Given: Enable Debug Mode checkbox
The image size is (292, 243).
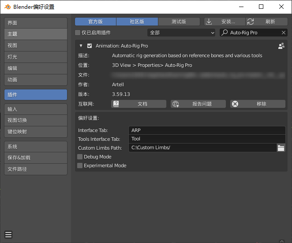Looking at the screenshot, I should click(80, 157).
